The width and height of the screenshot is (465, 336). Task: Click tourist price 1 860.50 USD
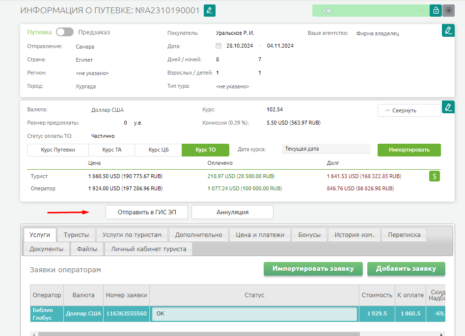click(125, 176)
